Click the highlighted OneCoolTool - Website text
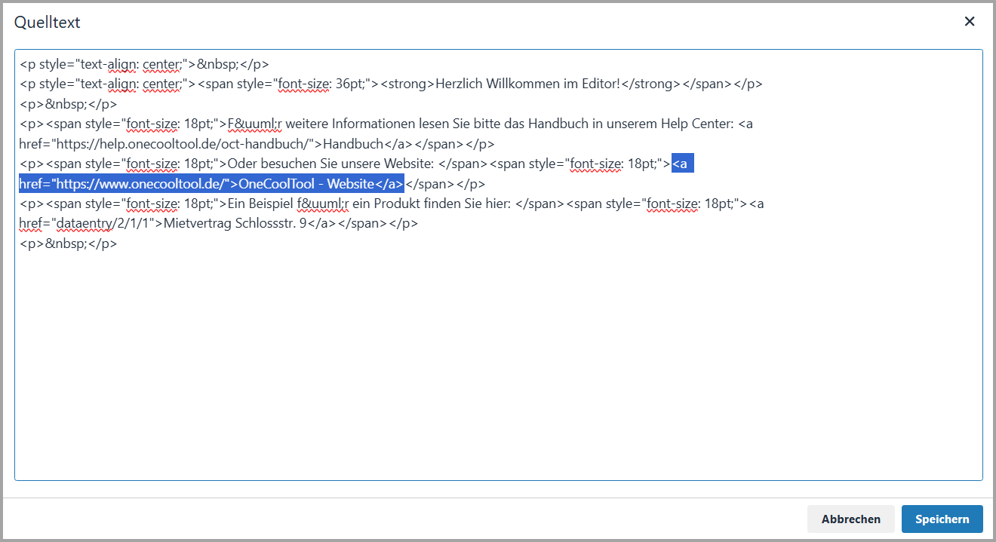Image resolution: width=996 pixels, height=542 pixels. 306,183
